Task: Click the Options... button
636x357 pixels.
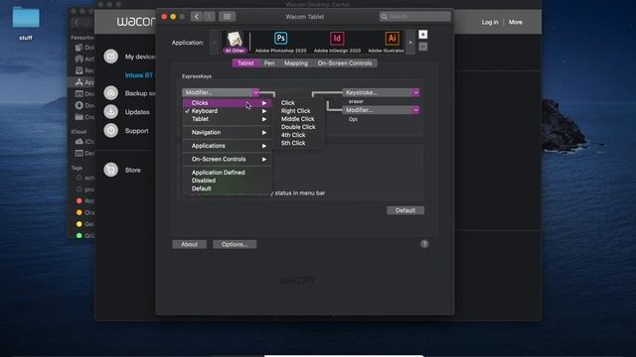Action: click(x=235, y=245)
